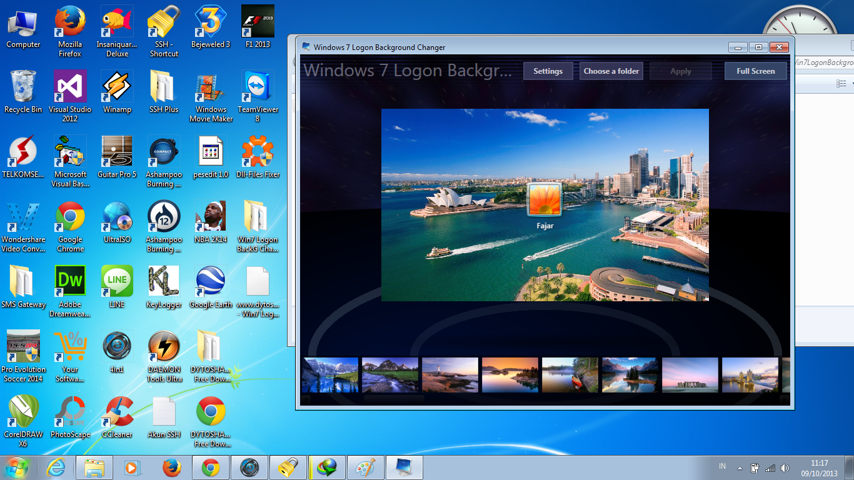Switch to Full Screen preview mode
The width and height of the screenshot is (854, 480).
click(755, 71)
